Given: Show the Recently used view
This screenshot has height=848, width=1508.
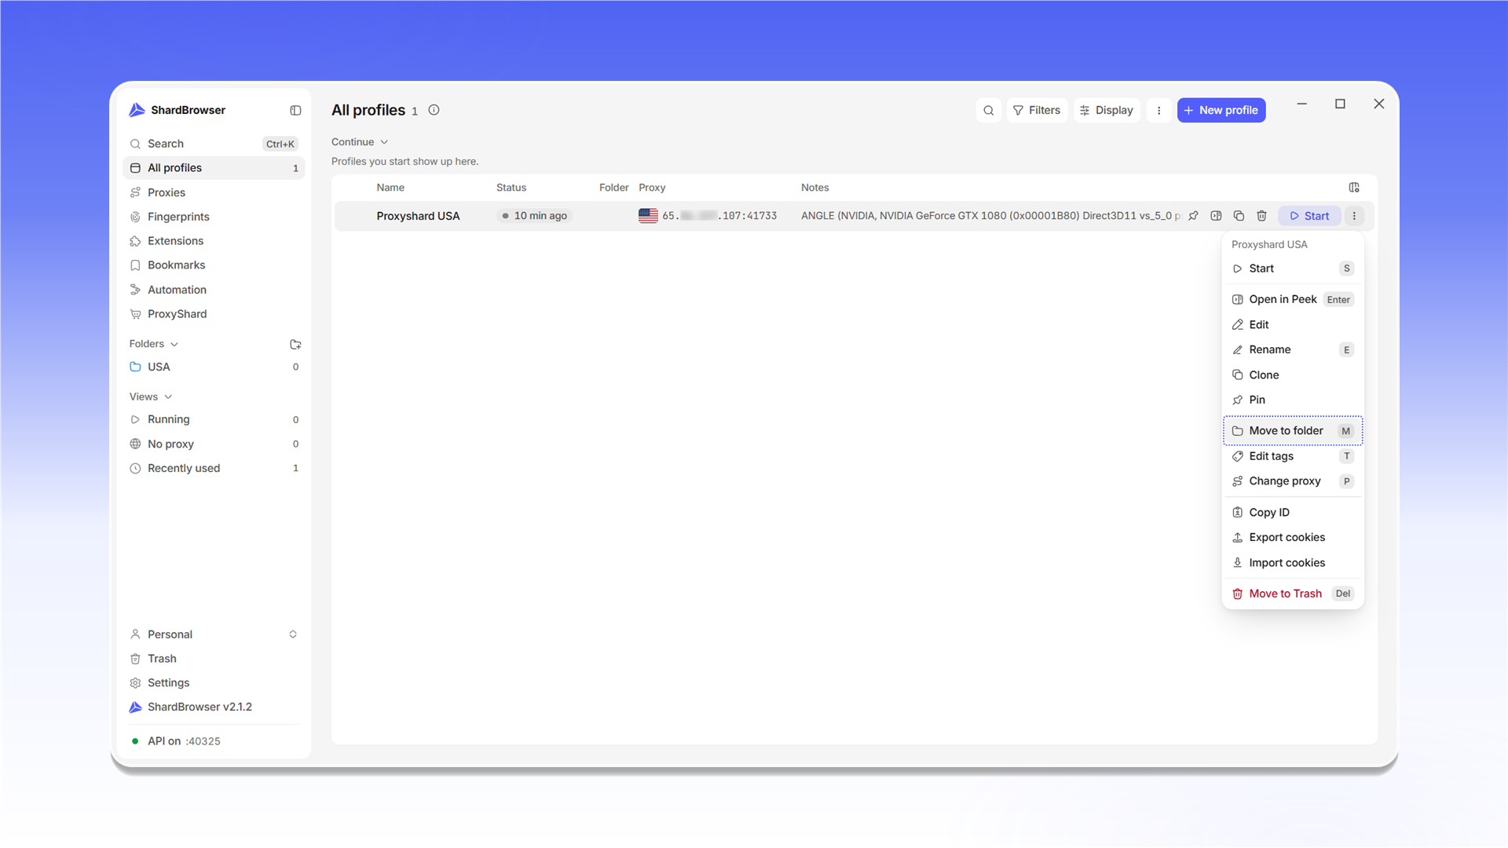Looking at the screenshot, I should click(214, 468).
